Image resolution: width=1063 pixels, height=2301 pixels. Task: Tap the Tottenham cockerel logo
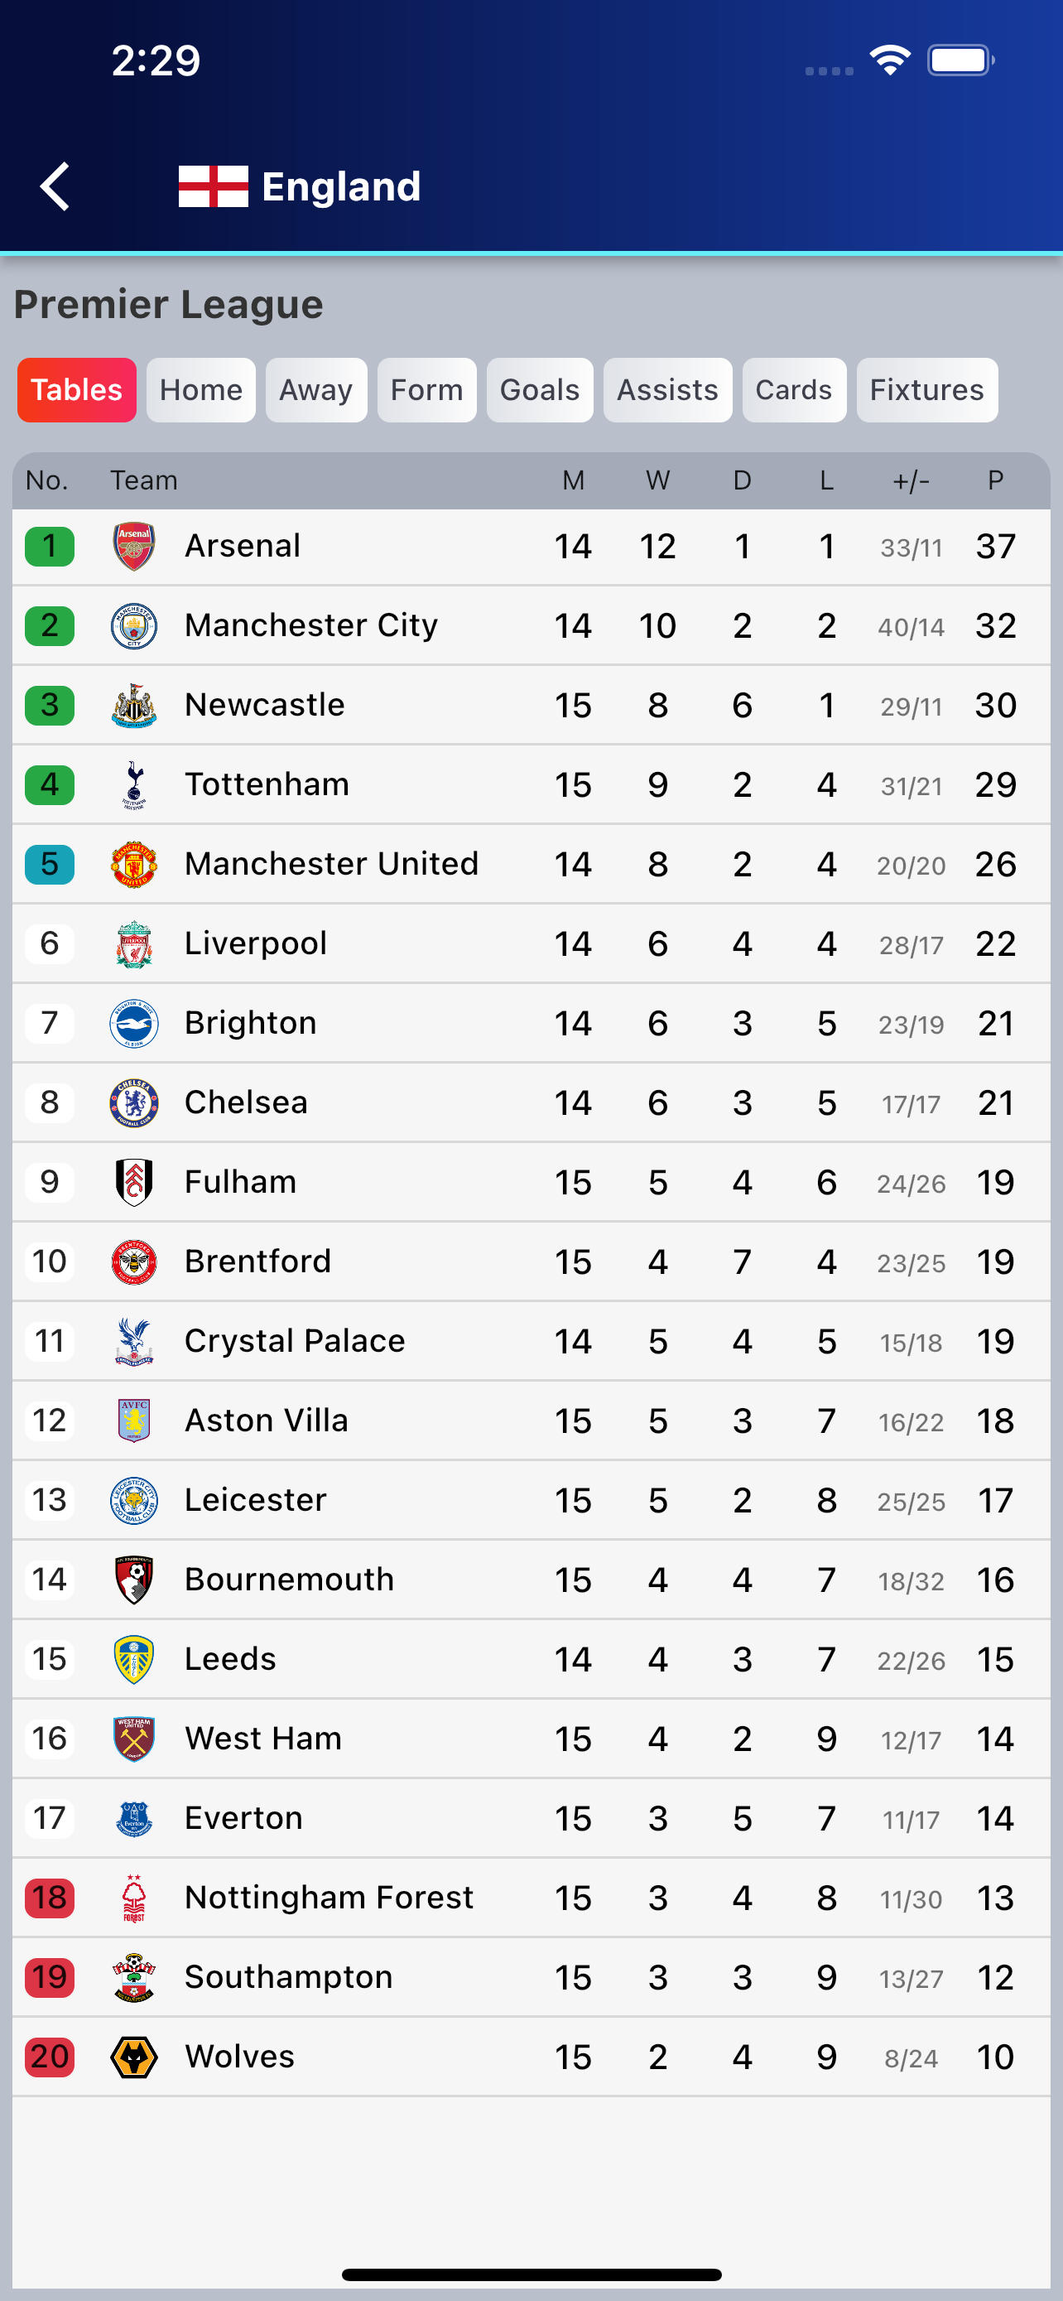click(134, 785)
